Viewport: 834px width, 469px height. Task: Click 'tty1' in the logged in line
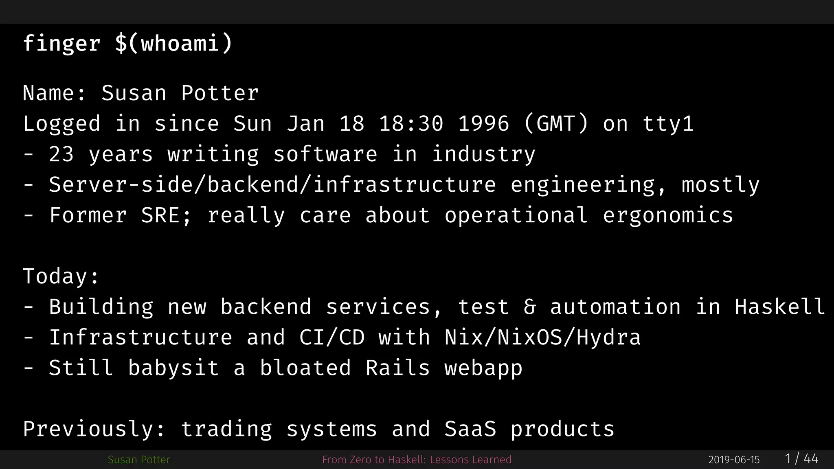tap(668, 123)
